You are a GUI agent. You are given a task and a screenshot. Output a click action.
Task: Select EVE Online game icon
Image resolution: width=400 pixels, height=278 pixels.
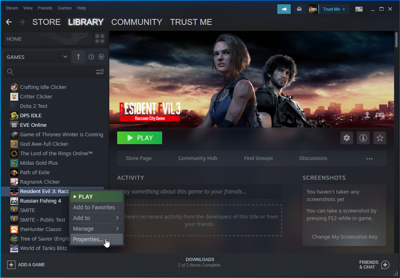(x=14, y=125)
